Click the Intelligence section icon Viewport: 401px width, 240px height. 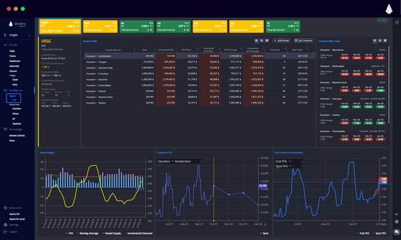[x=5, y=90]
